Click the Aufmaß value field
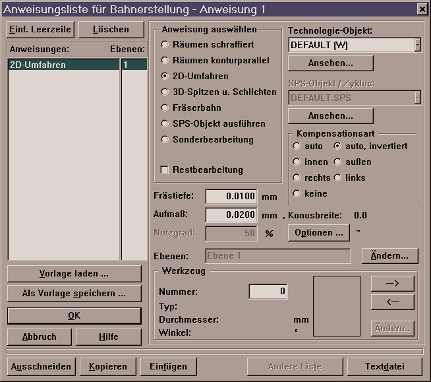 click(x=232, y=215)
